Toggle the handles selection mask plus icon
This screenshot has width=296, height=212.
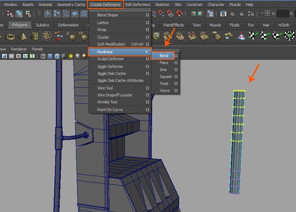[x=48, y=14]
